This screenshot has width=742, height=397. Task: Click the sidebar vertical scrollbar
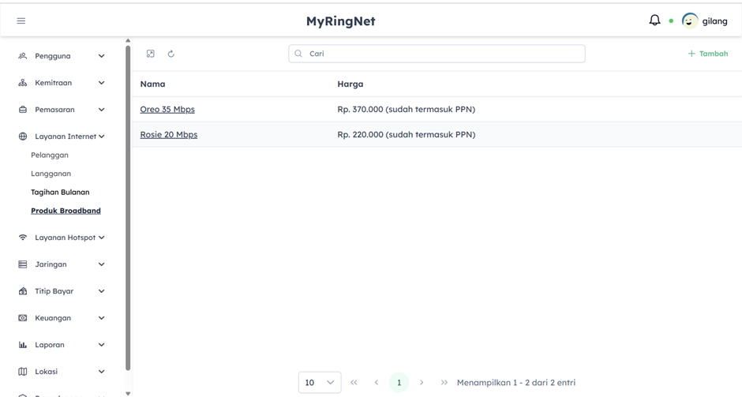pos(128,205)
